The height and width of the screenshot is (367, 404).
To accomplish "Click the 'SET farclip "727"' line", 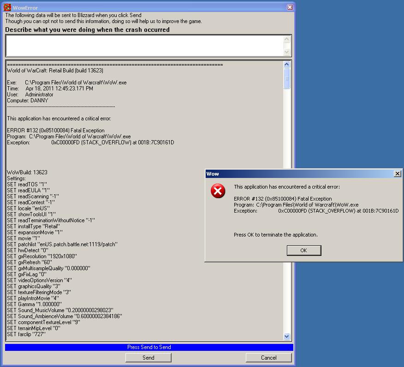I will pos(26,334).
